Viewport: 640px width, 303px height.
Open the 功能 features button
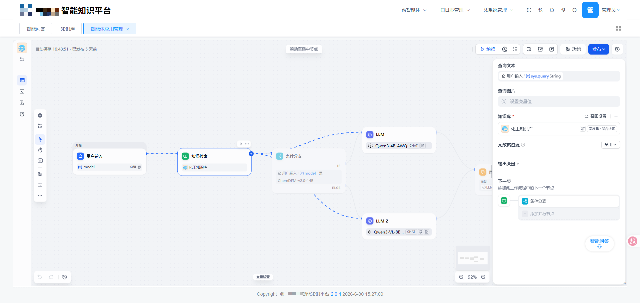pyautogui.click(x=573, y=49)
